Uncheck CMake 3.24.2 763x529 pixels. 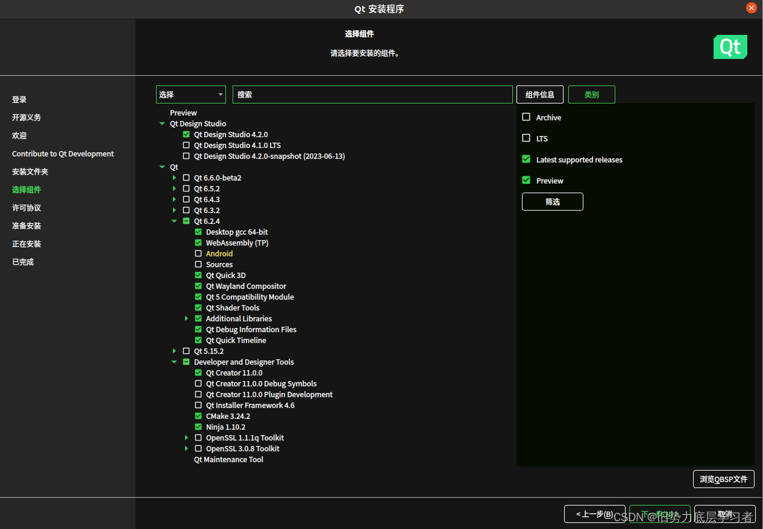tap(198, 416)
